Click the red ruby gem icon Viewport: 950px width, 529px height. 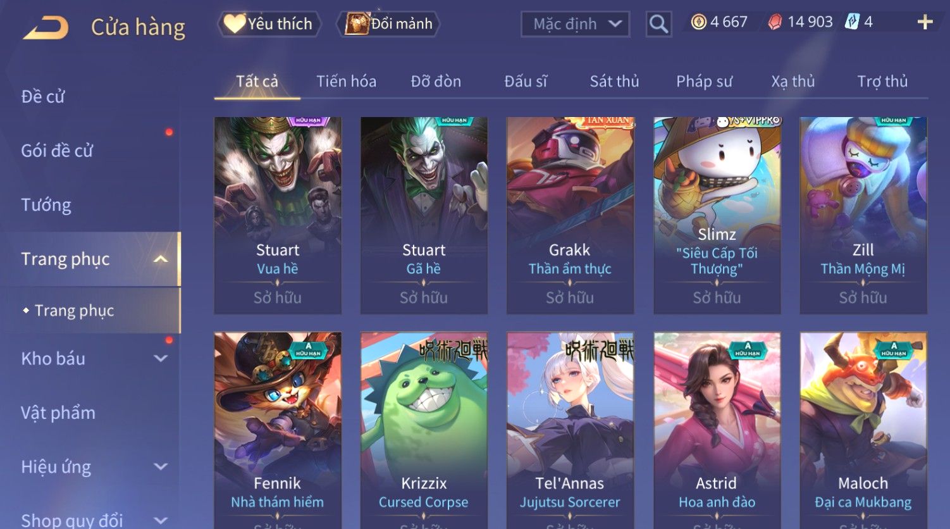pos(775,22)
